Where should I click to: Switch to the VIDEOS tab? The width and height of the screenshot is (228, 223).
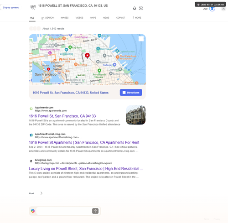coord(79,18)
